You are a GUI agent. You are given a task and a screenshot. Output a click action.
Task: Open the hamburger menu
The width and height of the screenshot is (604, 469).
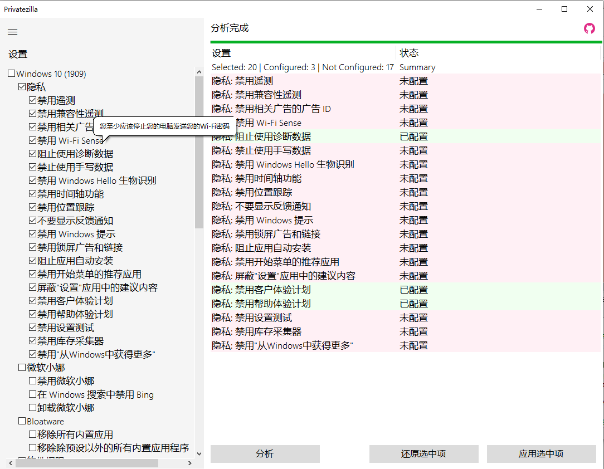point(13,32)
